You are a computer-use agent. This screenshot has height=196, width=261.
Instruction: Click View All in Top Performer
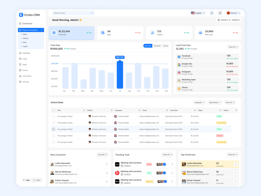[233, 155]
